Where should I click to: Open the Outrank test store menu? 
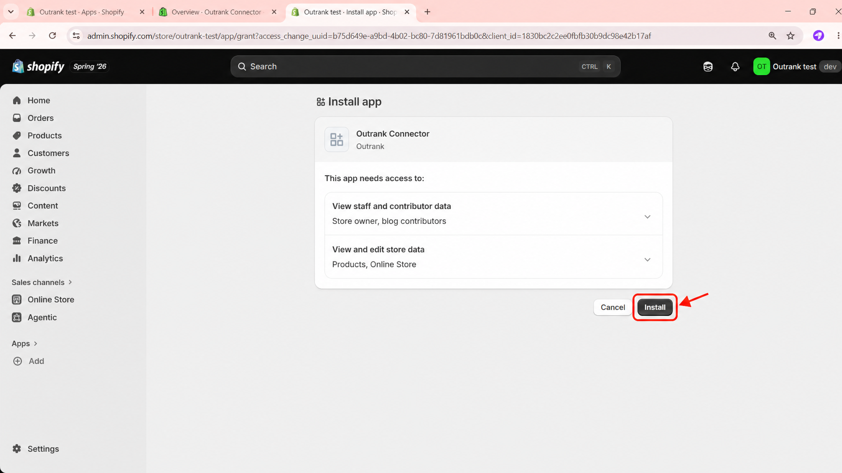pos(797,67)
